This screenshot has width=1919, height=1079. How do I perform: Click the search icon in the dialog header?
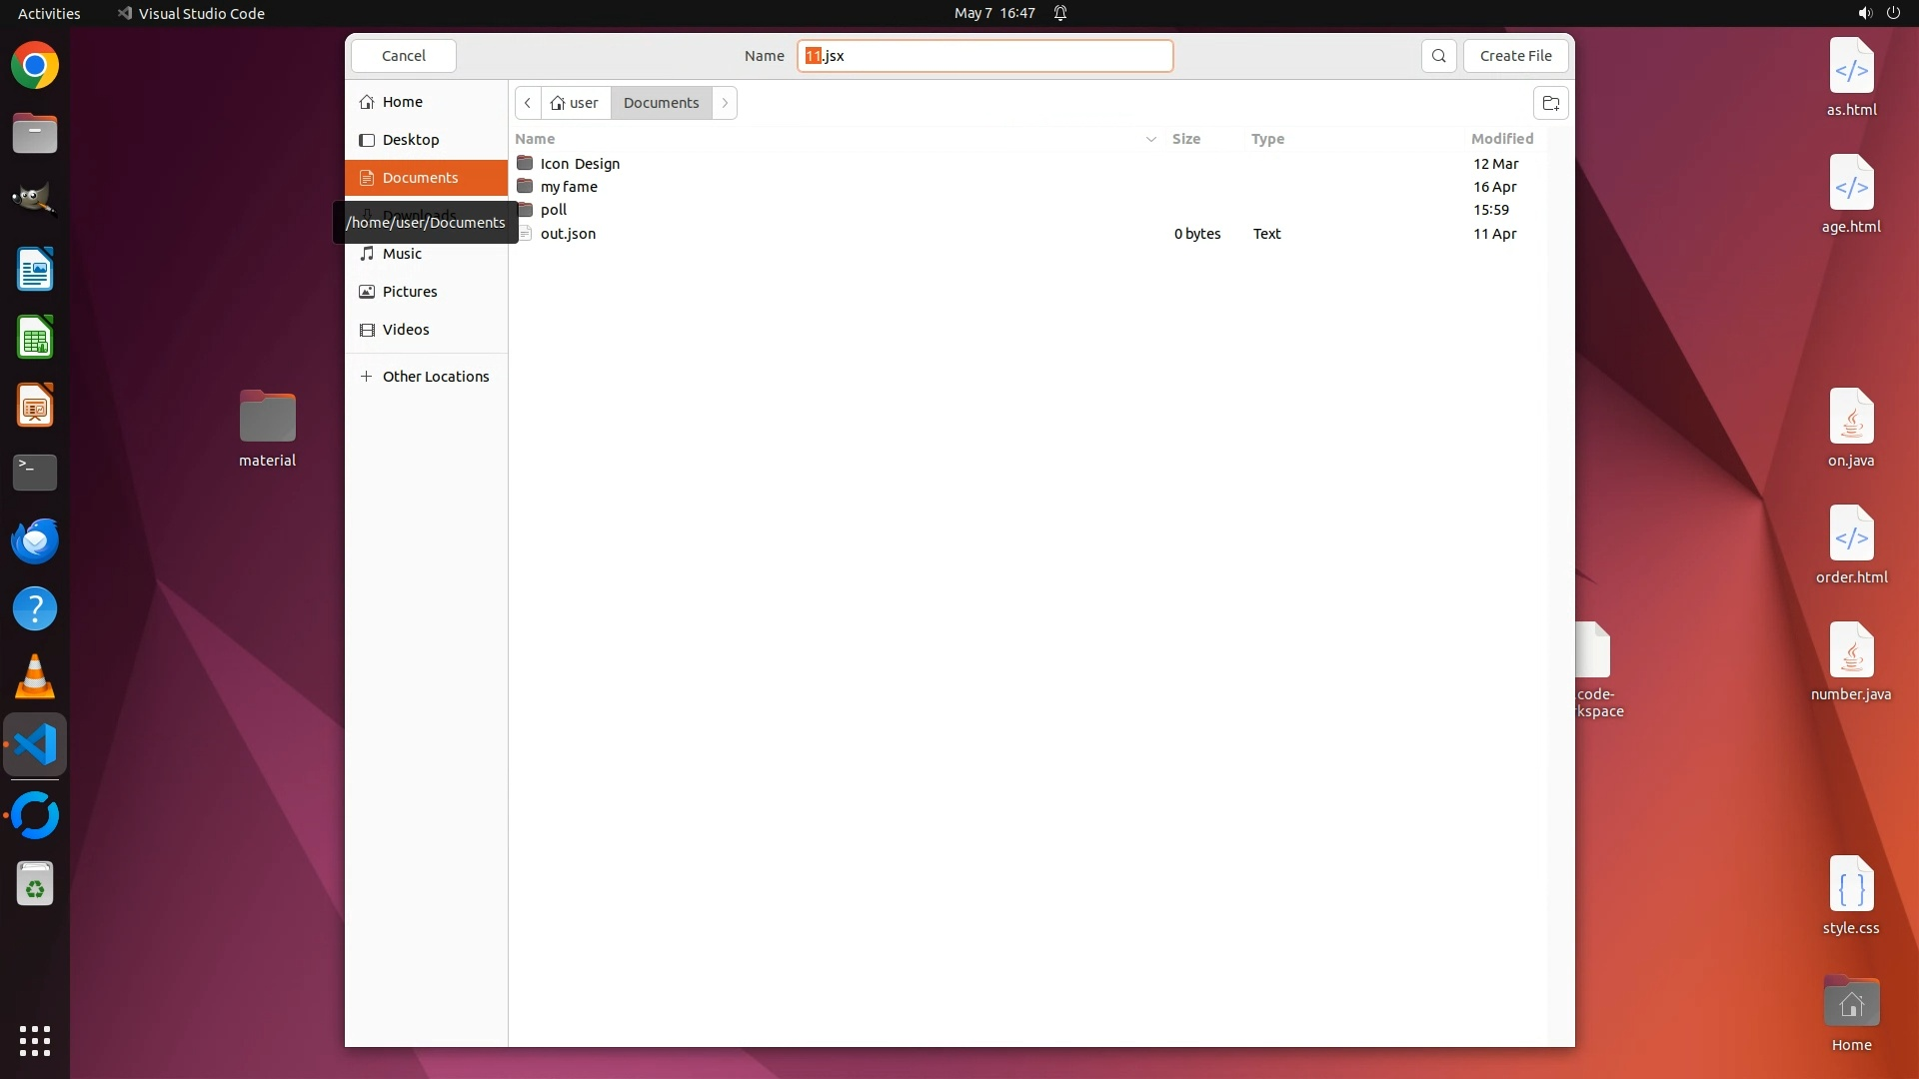point(1438,56)
